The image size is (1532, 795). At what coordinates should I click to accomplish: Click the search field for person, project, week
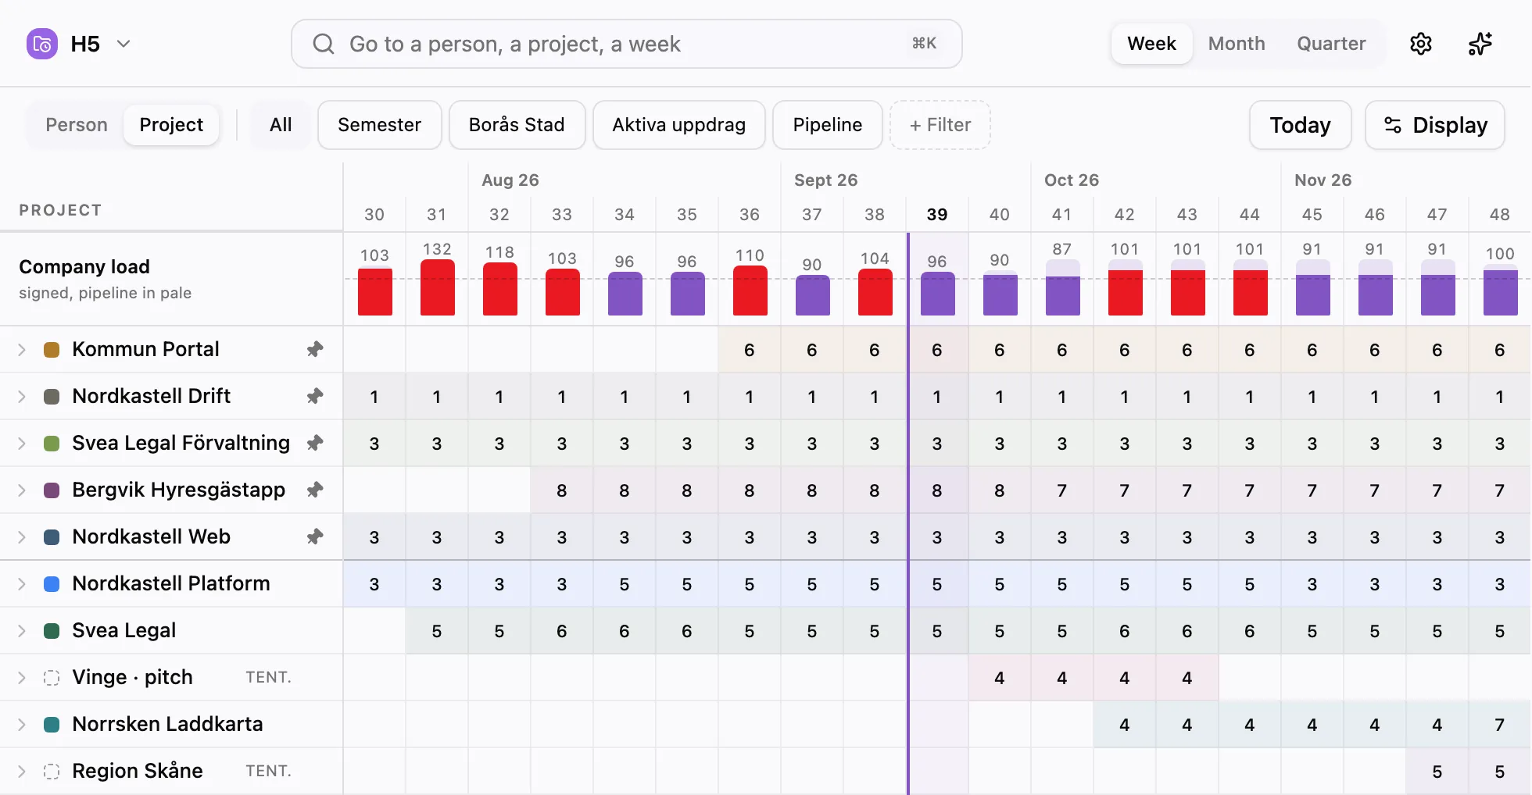tap(627, 44)
